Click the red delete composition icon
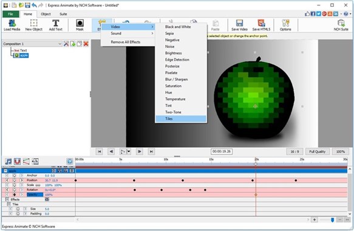Viewport: 354px width, 231px height. (86, 44)
